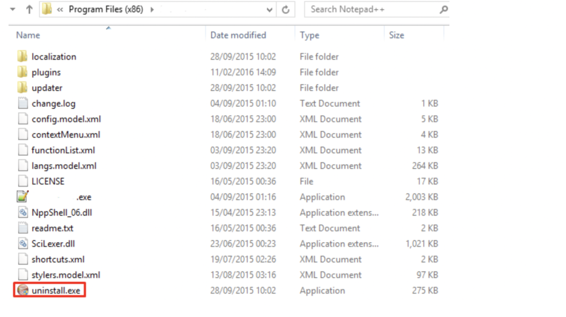Expand the recent locations dropdown arrow
566x317 pixels.
point(13,9)
